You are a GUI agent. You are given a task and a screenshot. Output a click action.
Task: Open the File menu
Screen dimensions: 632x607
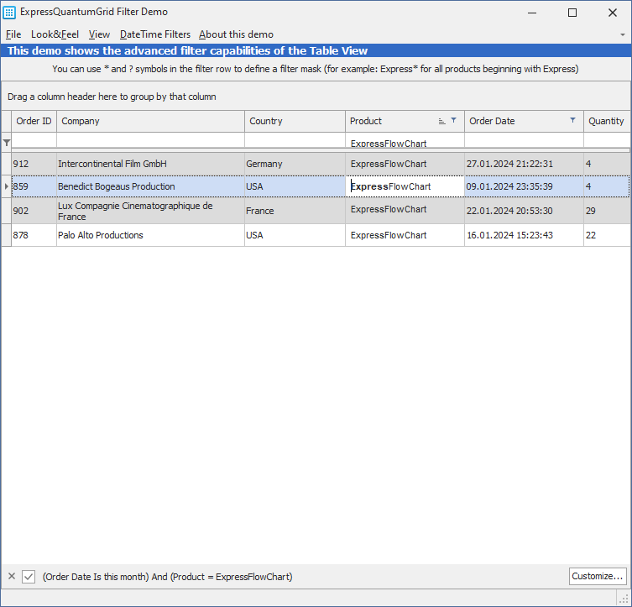pyautogui.click(x=13, y=34)
